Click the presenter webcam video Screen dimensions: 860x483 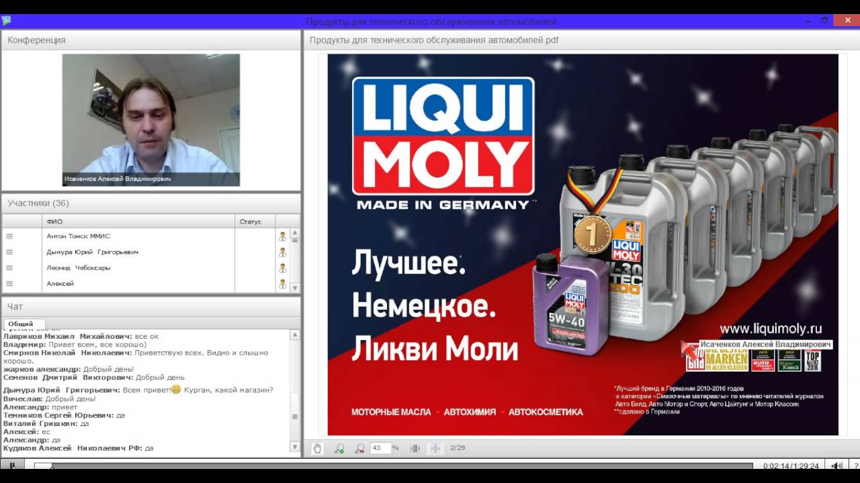(151, 120)
